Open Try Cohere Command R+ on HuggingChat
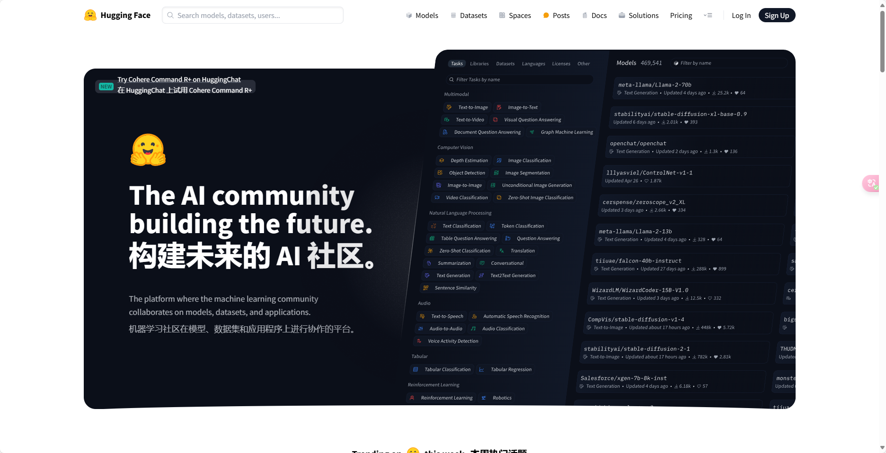The image size is (886, 453). (180, 79)
